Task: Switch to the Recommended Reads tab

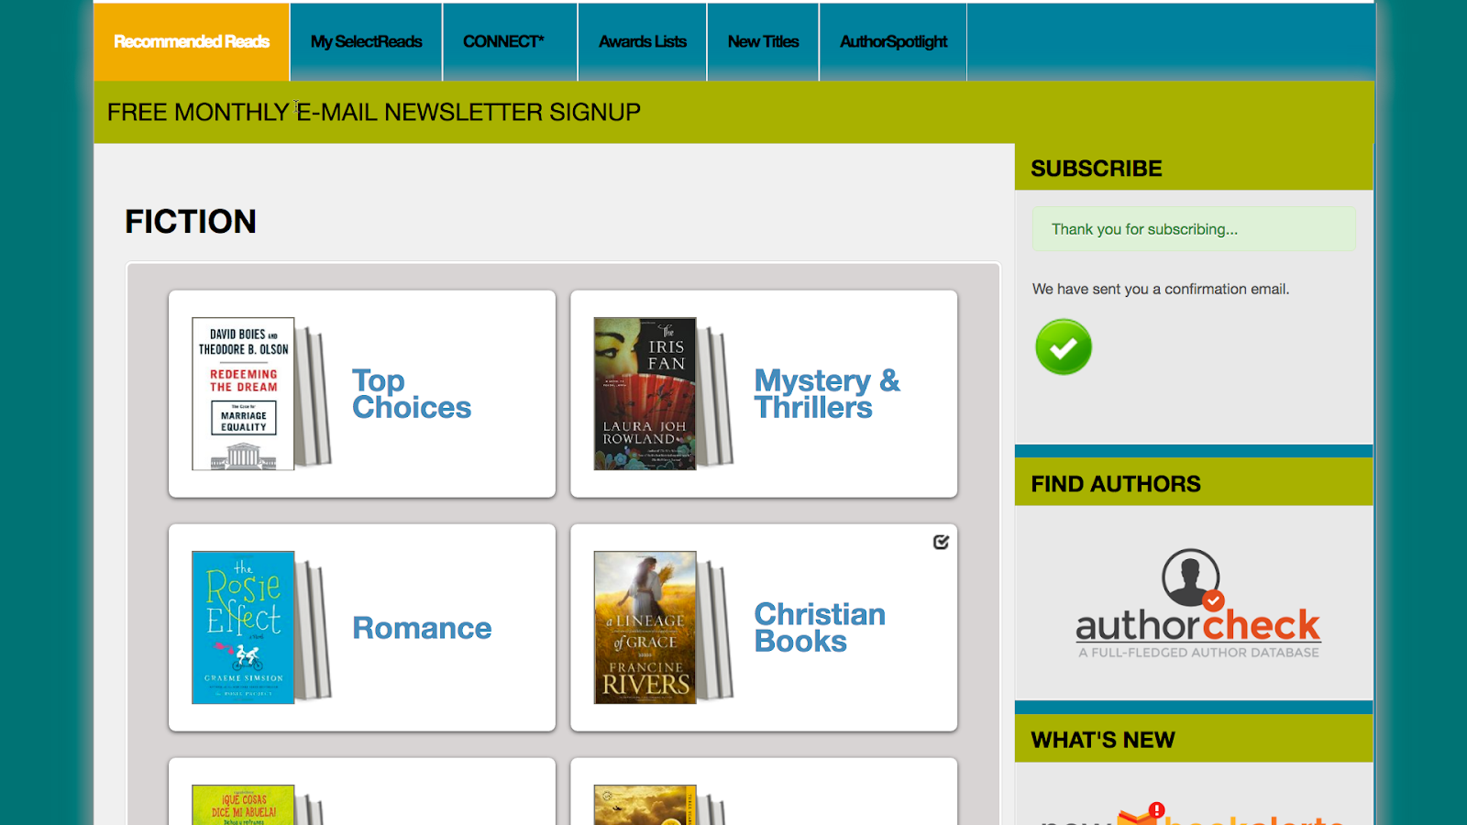Action: [192, 41]
